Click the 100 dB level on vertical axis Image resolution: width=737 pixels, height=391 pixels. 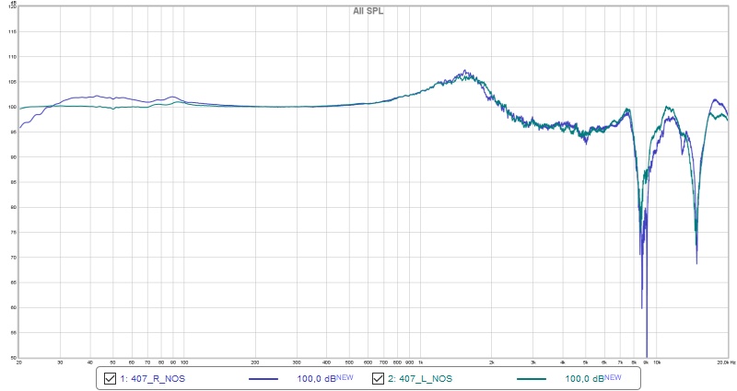(12, 107)
